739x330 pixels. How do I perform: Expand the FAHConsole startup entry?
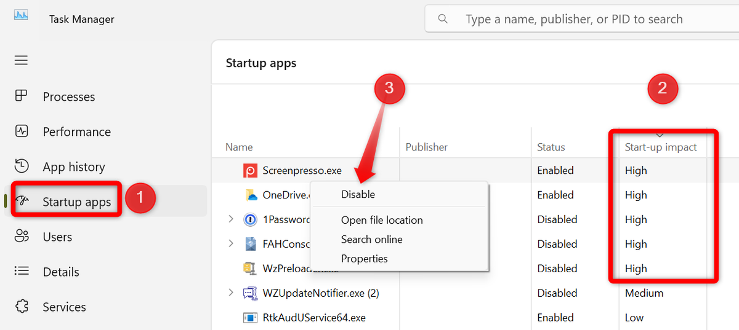tap(231, 243)
